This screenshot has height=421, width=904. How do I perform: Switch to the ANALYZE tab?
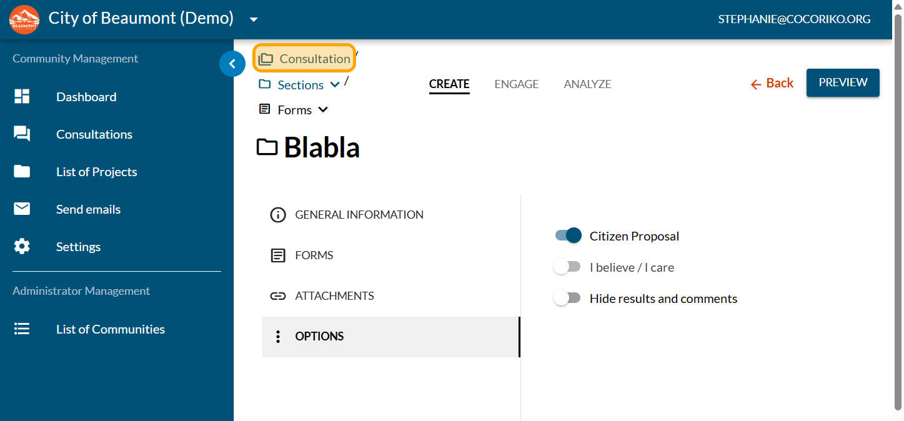[x=587, y=84]
